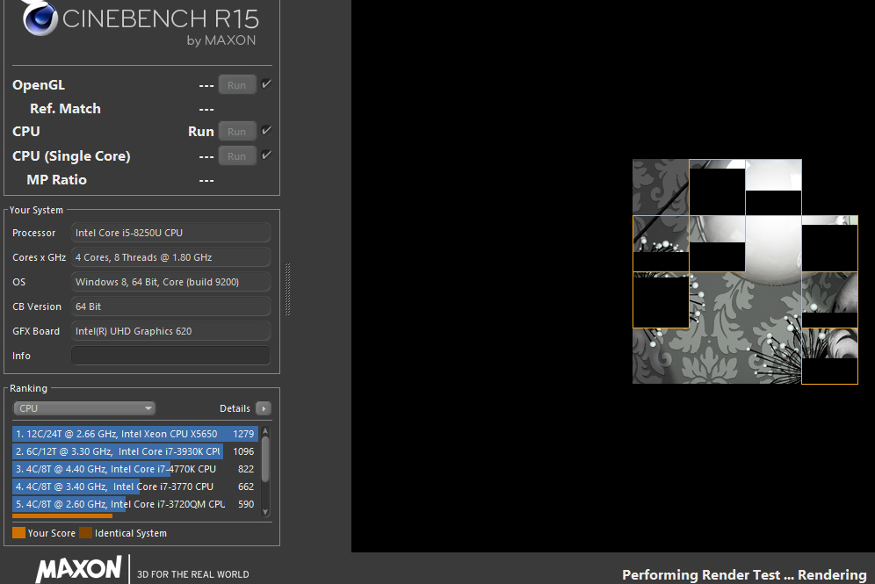Click the Ranking group heading
The height and width of the screenshot is (584, 875).
coord(28,388)
